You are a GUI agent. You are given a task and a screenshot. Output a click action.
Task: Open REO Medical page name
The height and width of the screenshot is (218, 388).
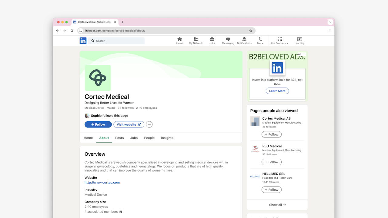coord(272,146)
